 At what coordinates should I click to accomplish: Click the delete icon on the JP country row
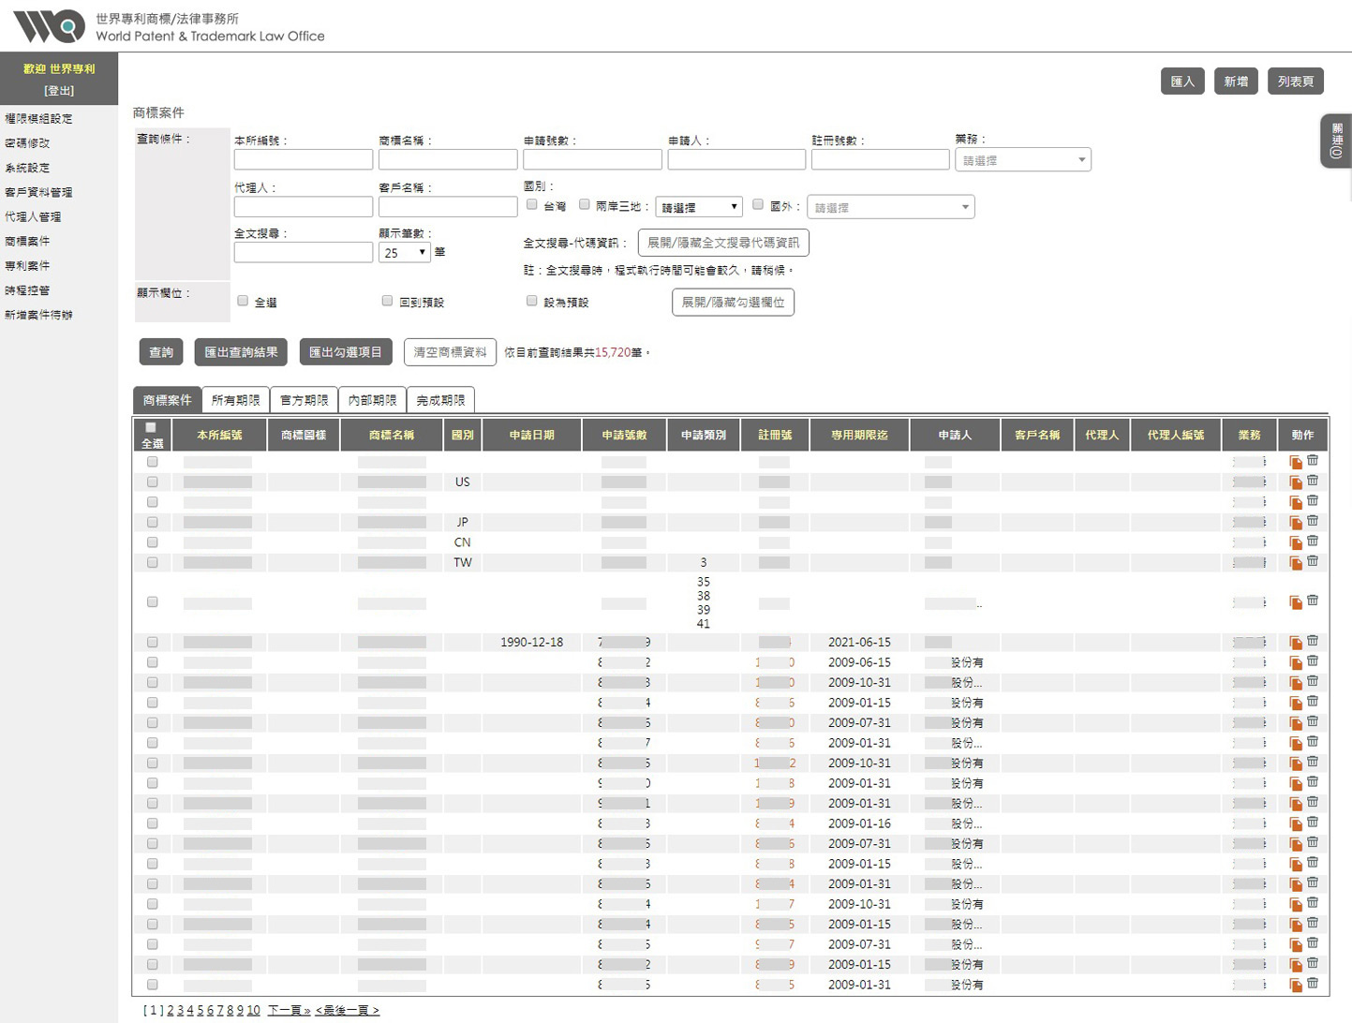coord(1314,521)
